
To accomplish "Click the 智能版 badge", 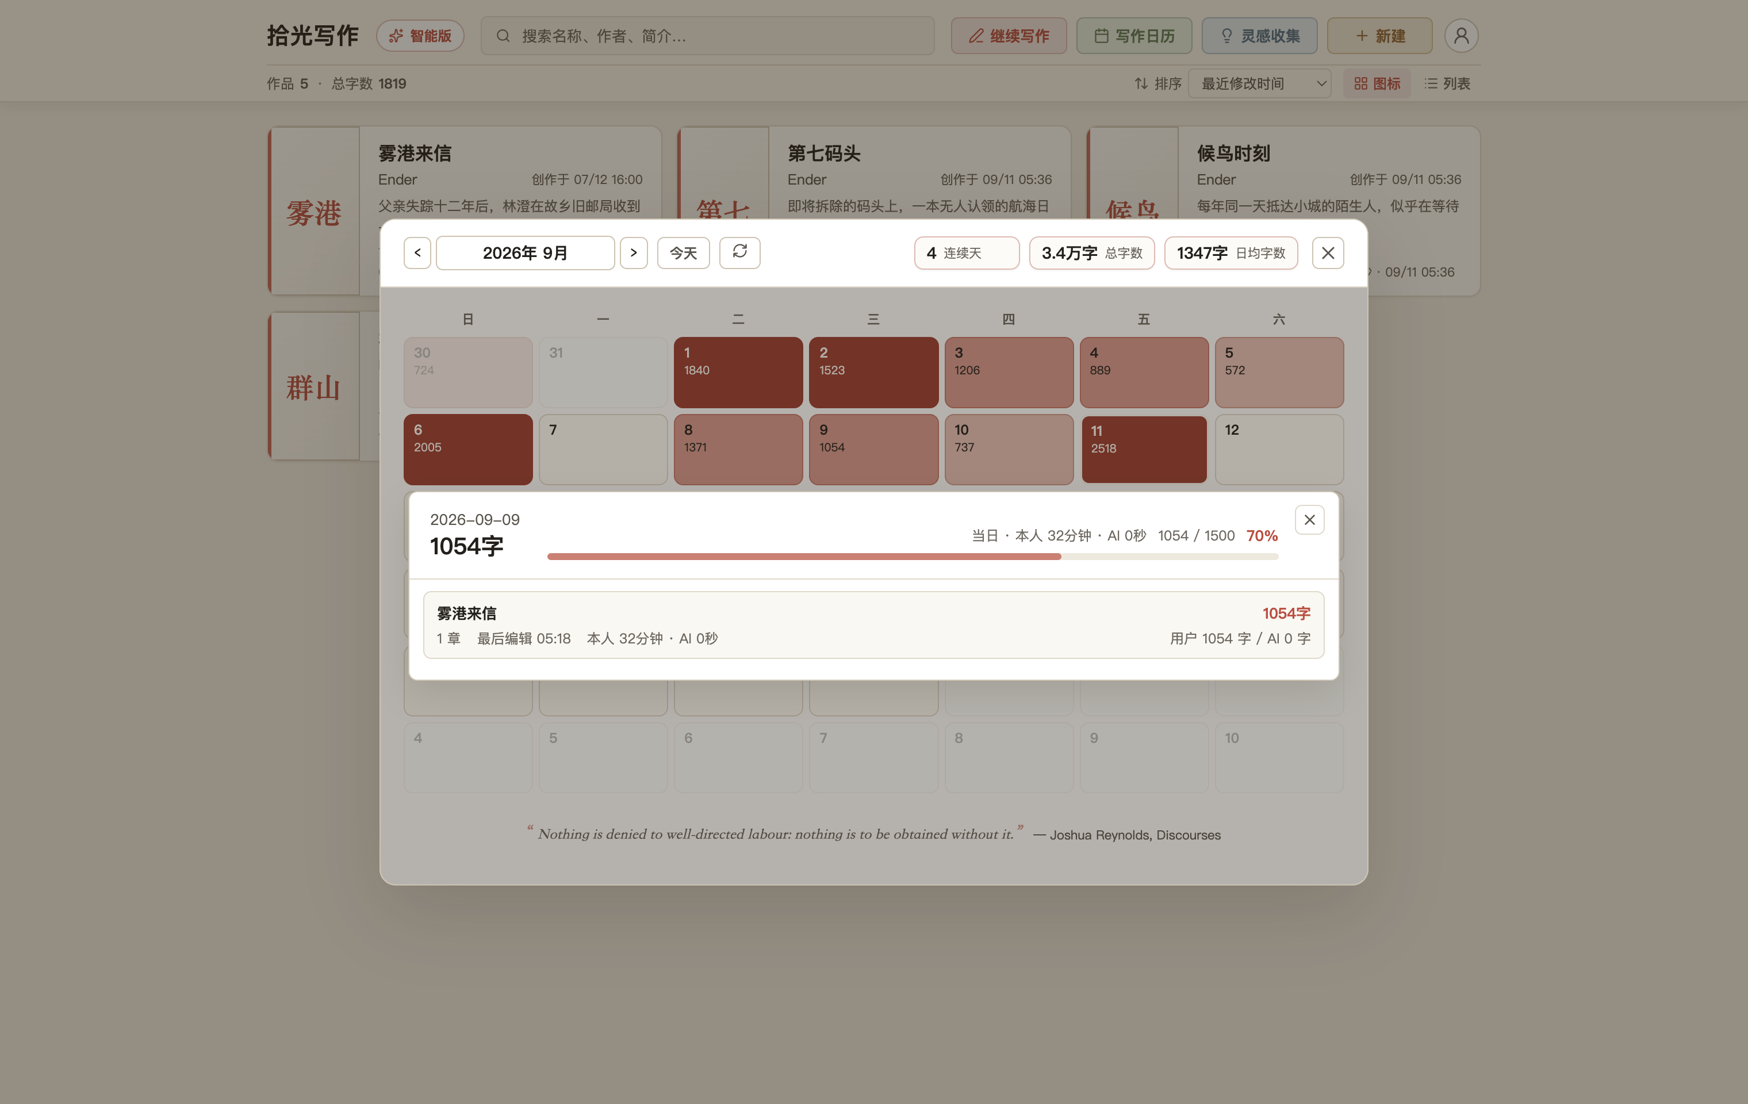I will pyautogui.click(x=420, y=36).
